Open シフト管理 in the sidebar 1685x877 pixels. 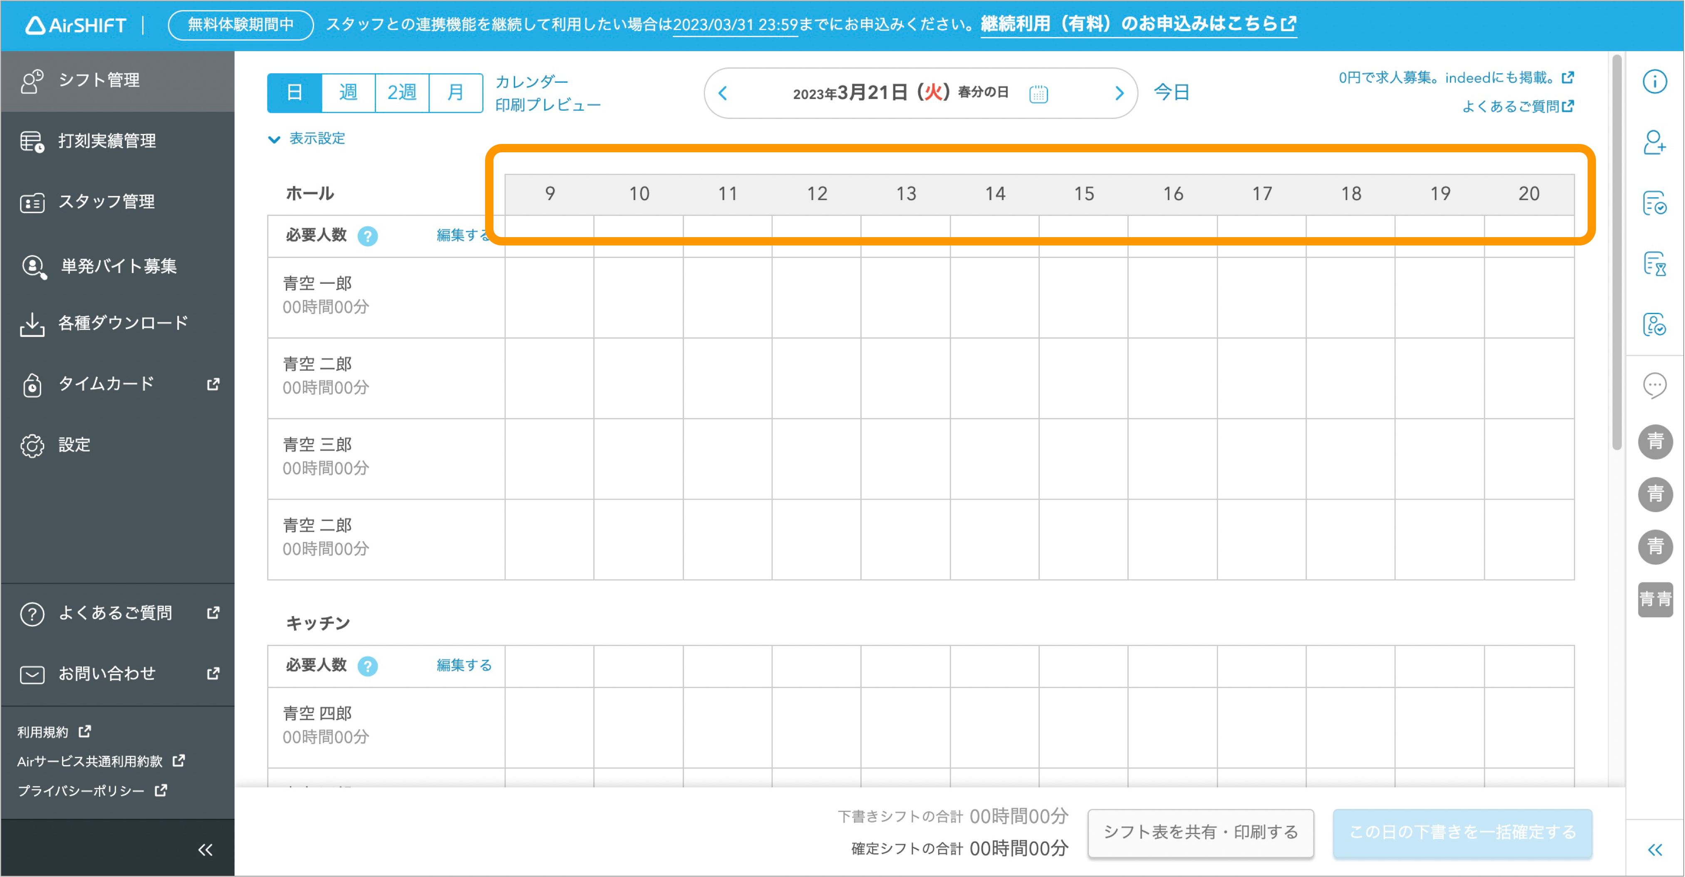[118, 81]
